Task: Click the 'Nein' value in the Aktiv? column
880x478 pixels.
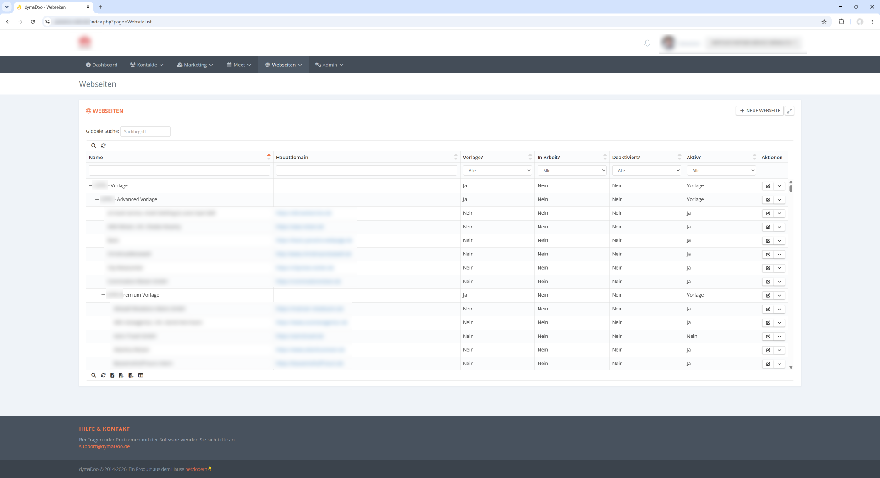Action: [692, 337]
